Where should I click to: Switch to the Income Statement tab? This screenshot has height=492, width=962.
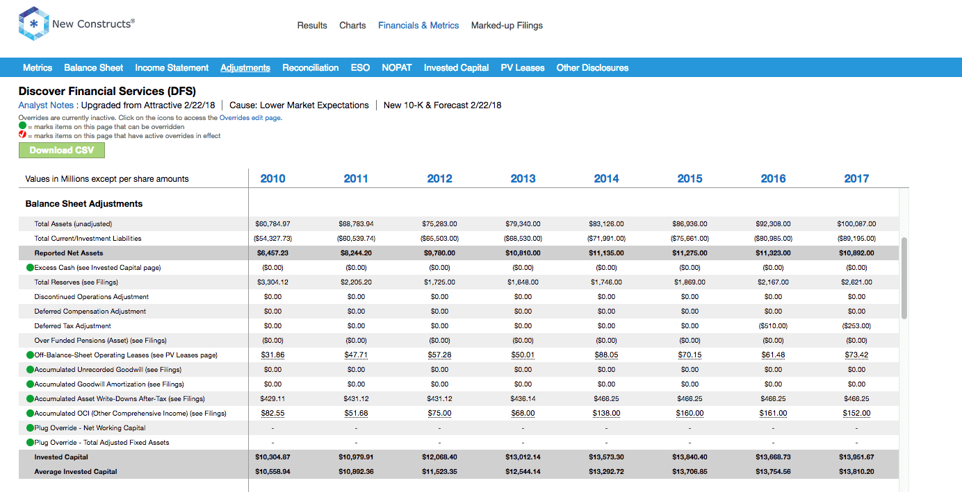coord(172,67)
